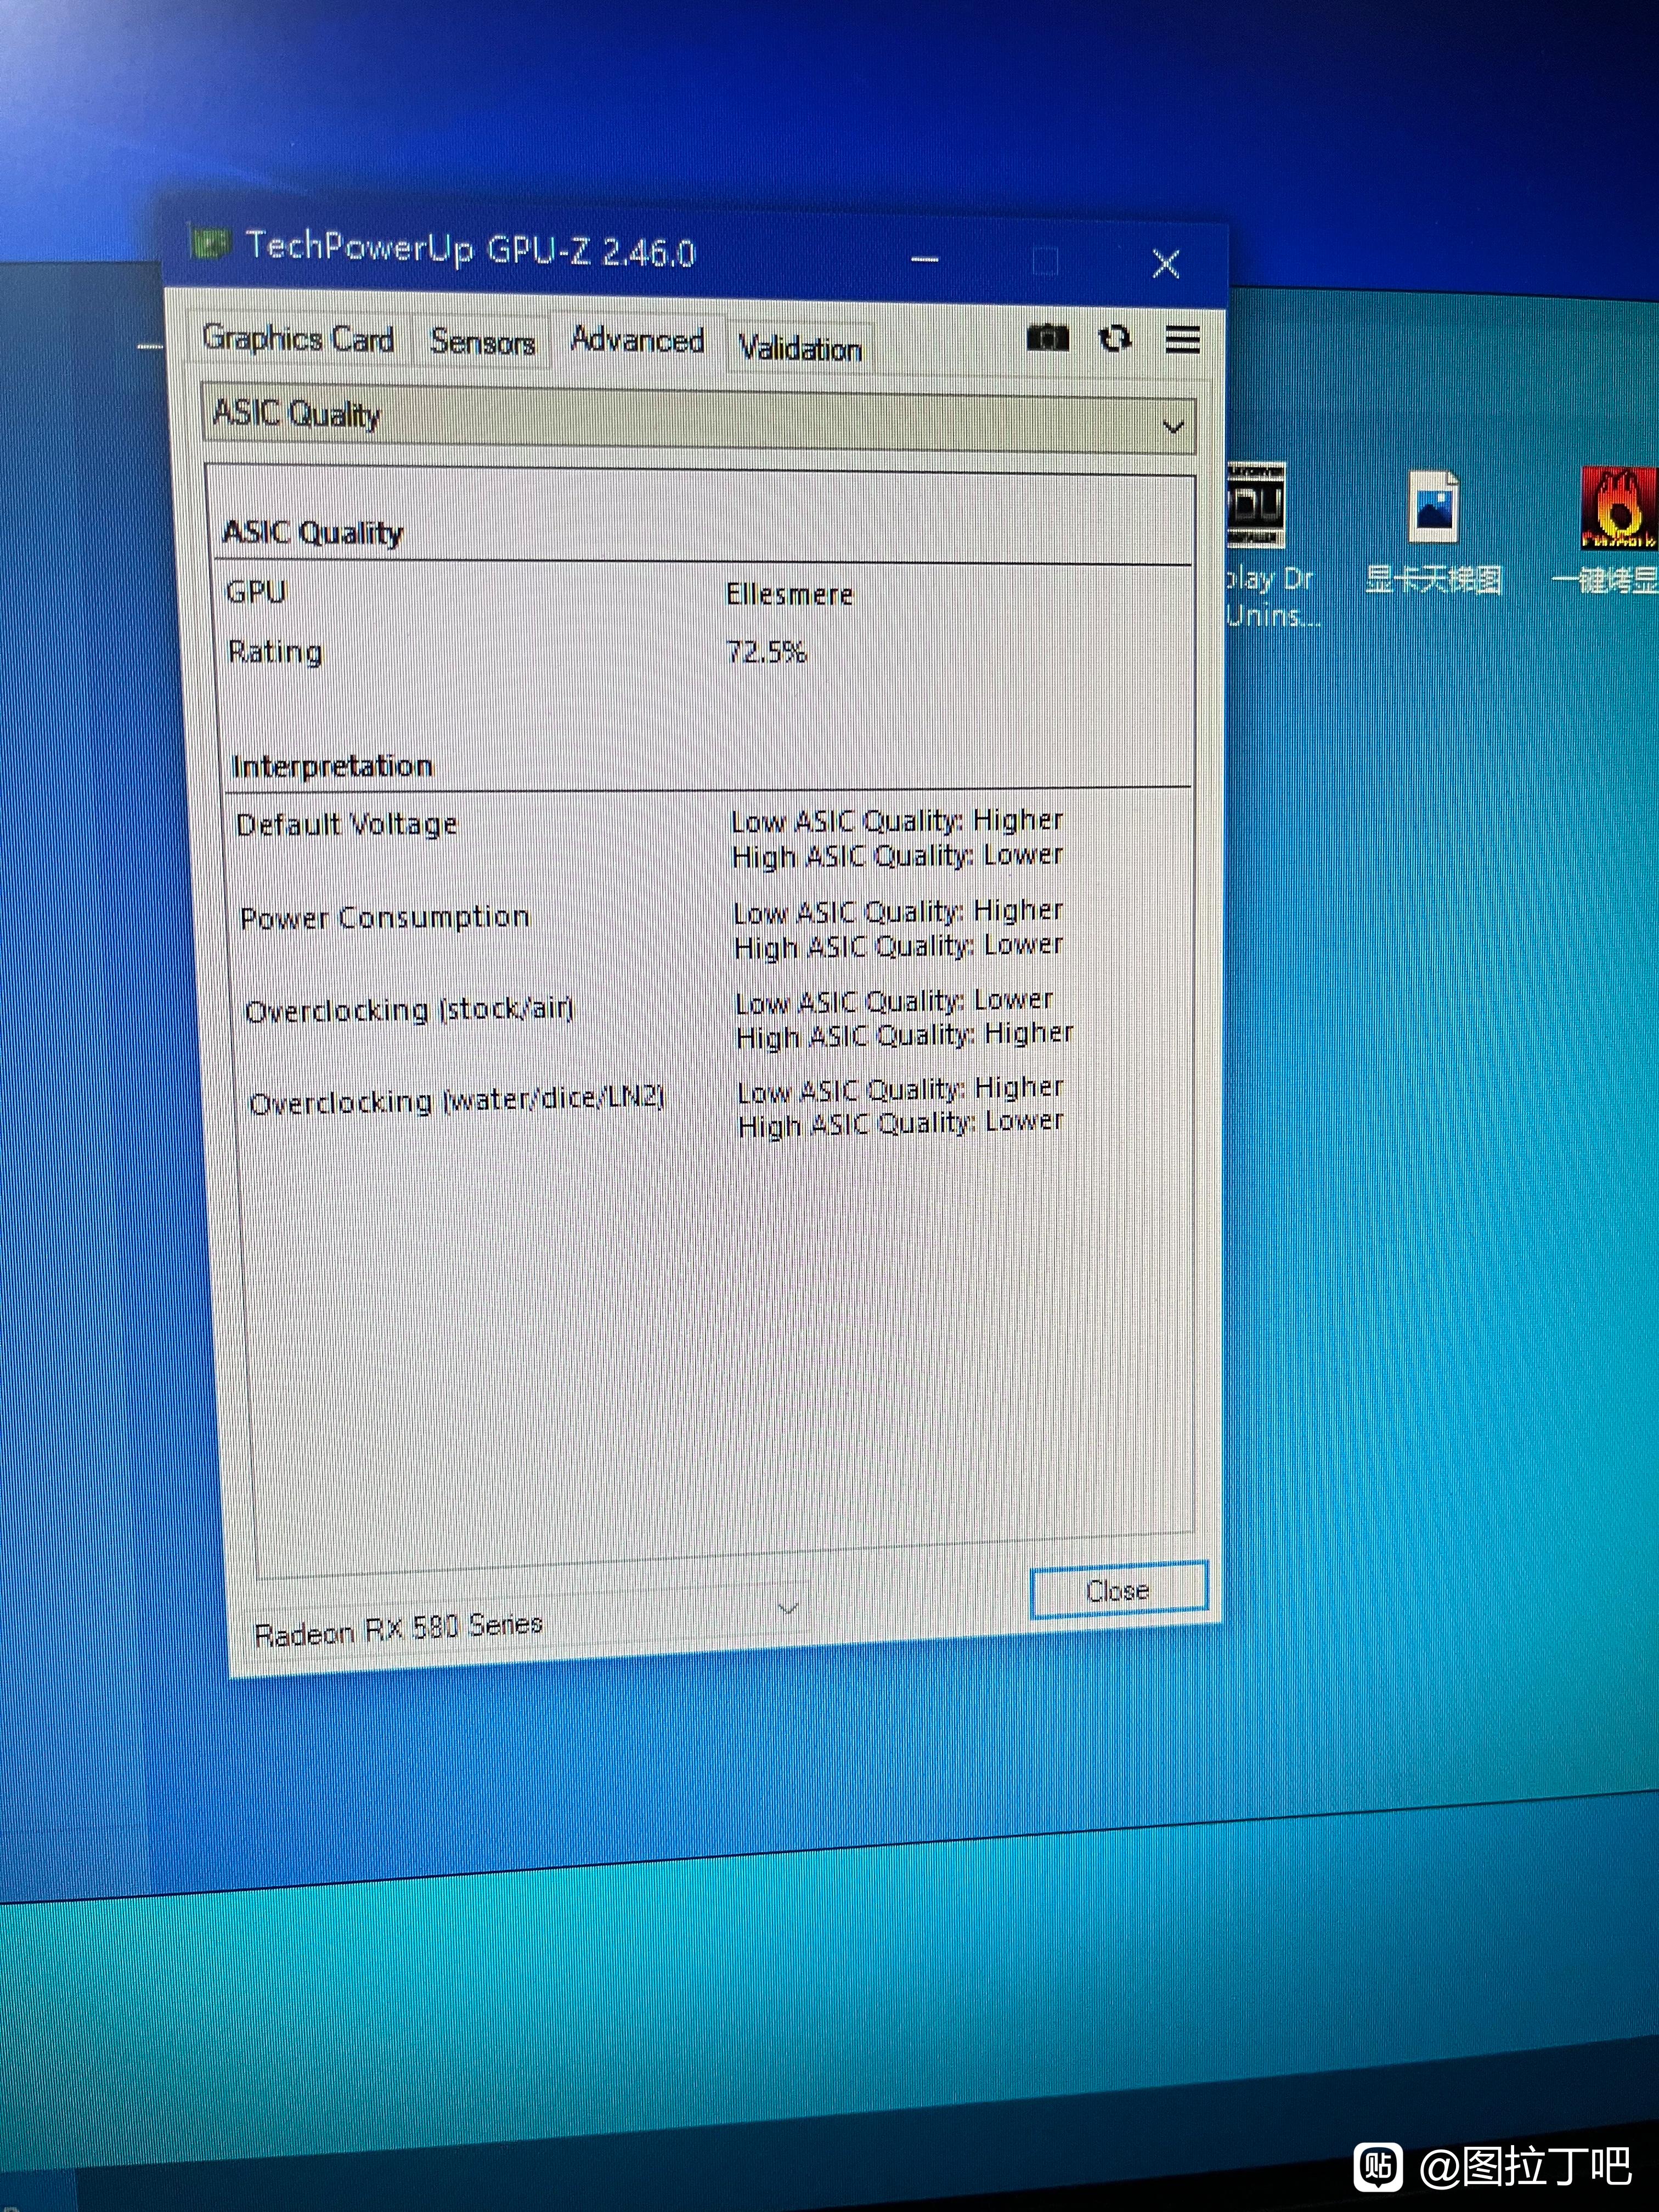
Task: Click the Default Voltage row label
Action: pyautogui.click(x=347, y=824)
